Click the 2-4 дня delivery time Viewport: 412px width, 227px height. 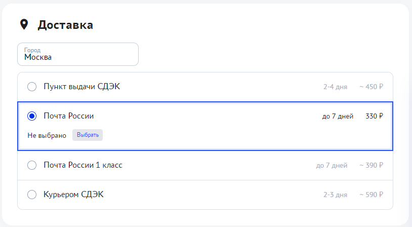point(335,87)
